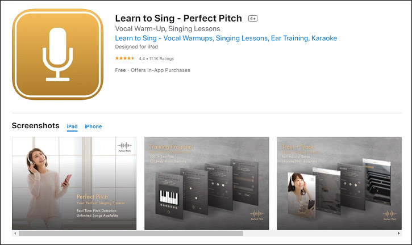
Task: Click the Perfect Pitch waveform logo in first screenshot
Action: 124,147
